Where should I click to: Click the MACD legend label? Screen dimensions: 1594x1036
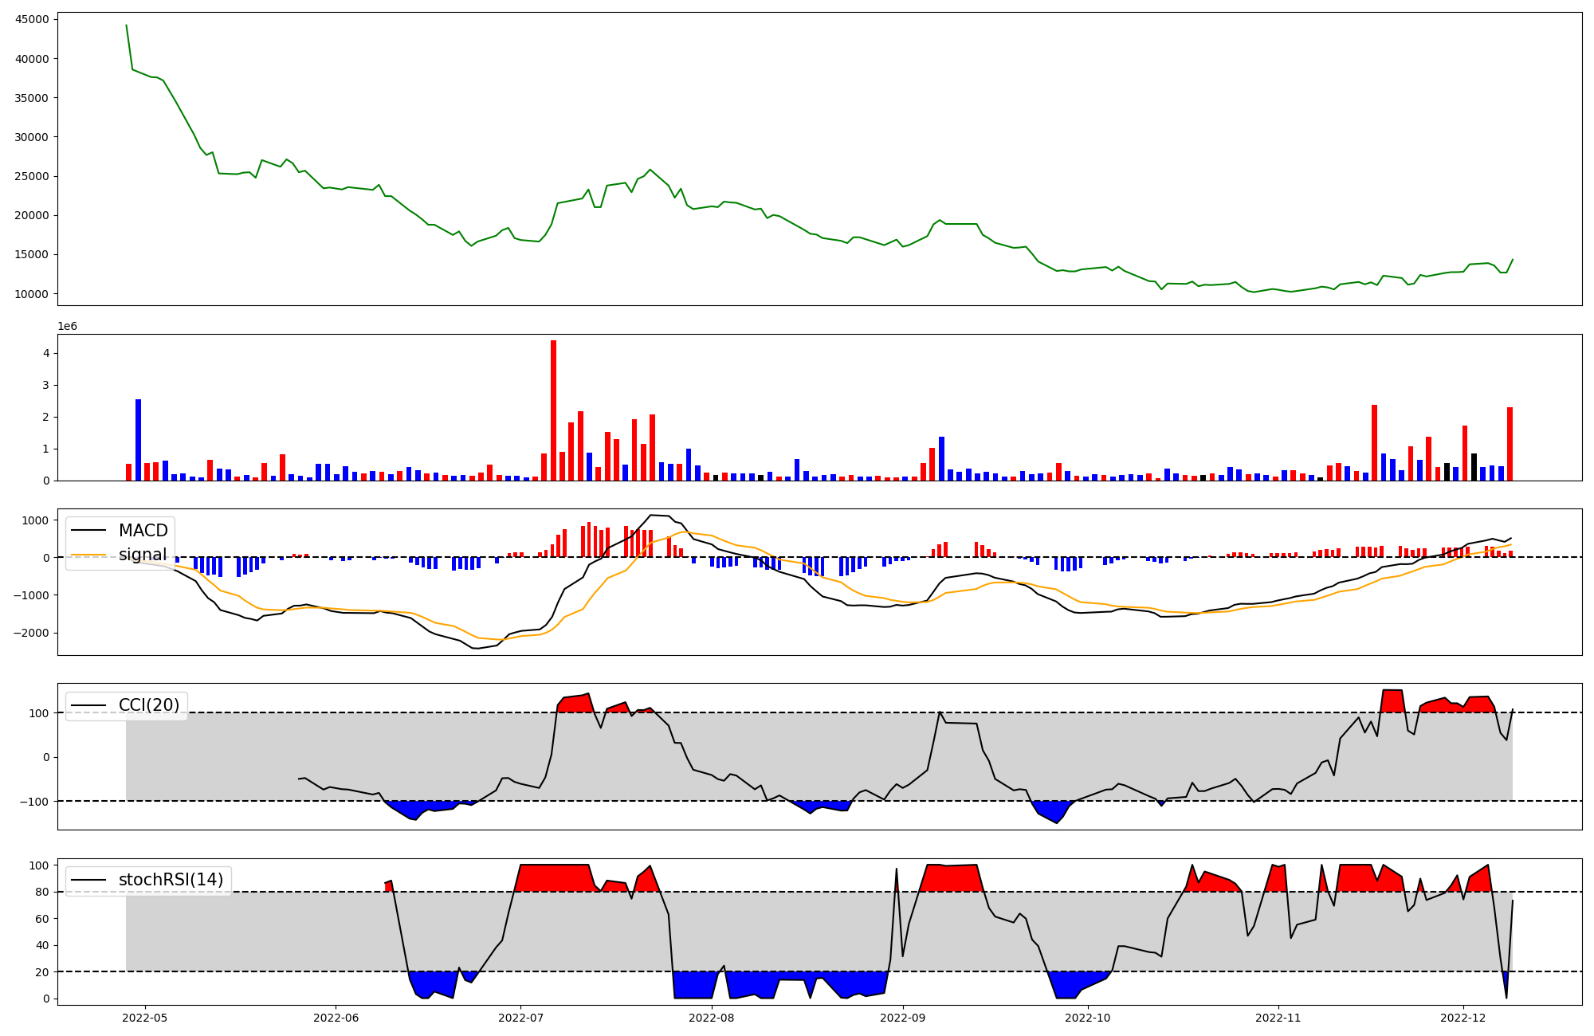(x=143, y=531)
